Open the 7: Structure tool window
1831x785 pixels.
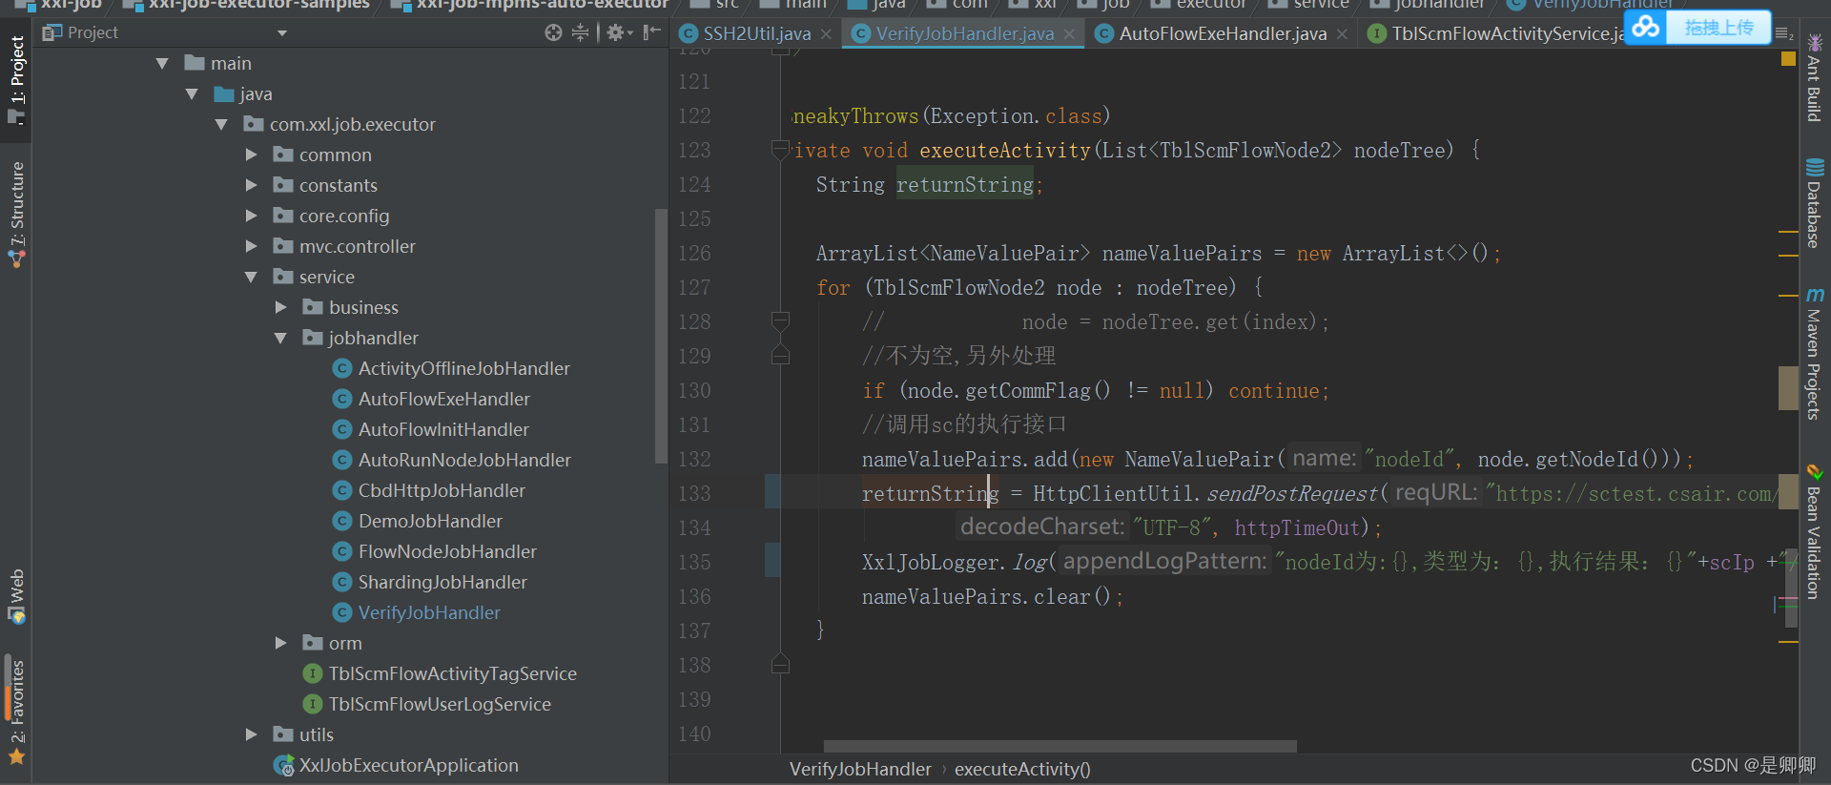[16, 214]
